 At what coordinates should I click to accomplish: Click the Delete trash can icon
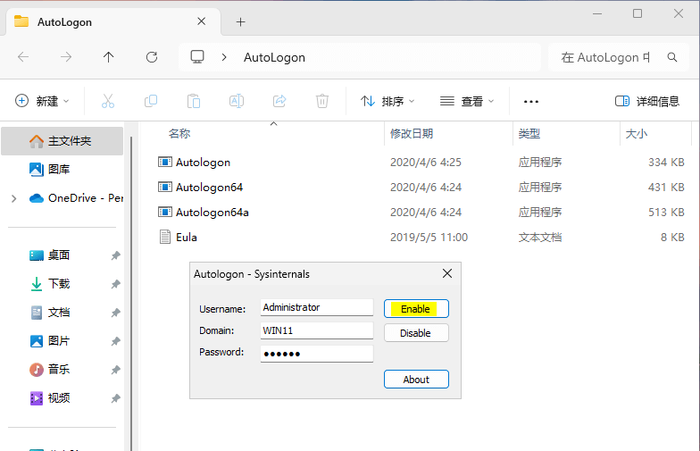coord(322,101)
